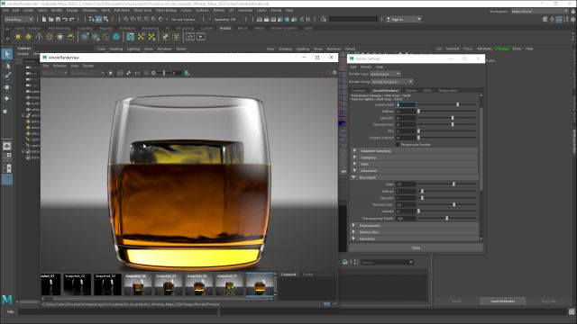This screenshot has width=577, height=324.
Task: Click the Camera (AA) input field
Action: 406,104
